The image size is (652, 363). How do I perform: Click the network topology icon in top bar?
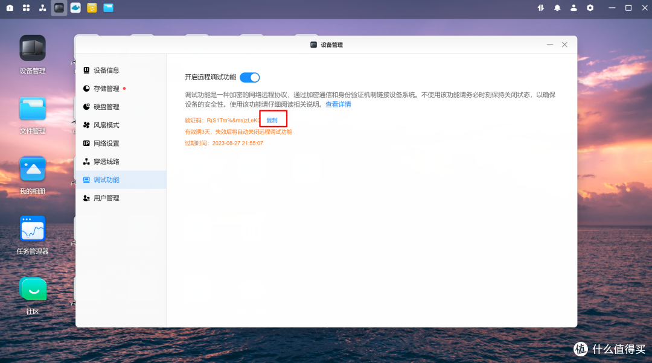tap(42, 8)
